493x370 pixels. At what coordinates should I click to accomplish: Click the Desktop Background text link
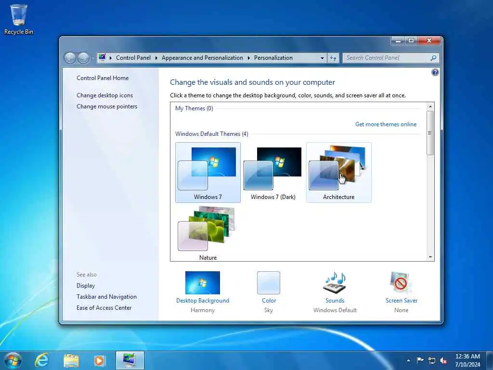[x=203, y=301]
